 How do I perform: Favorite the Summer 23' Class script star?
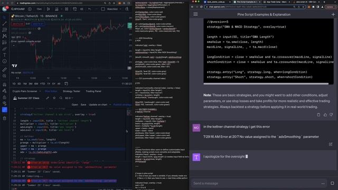[54, 98]
